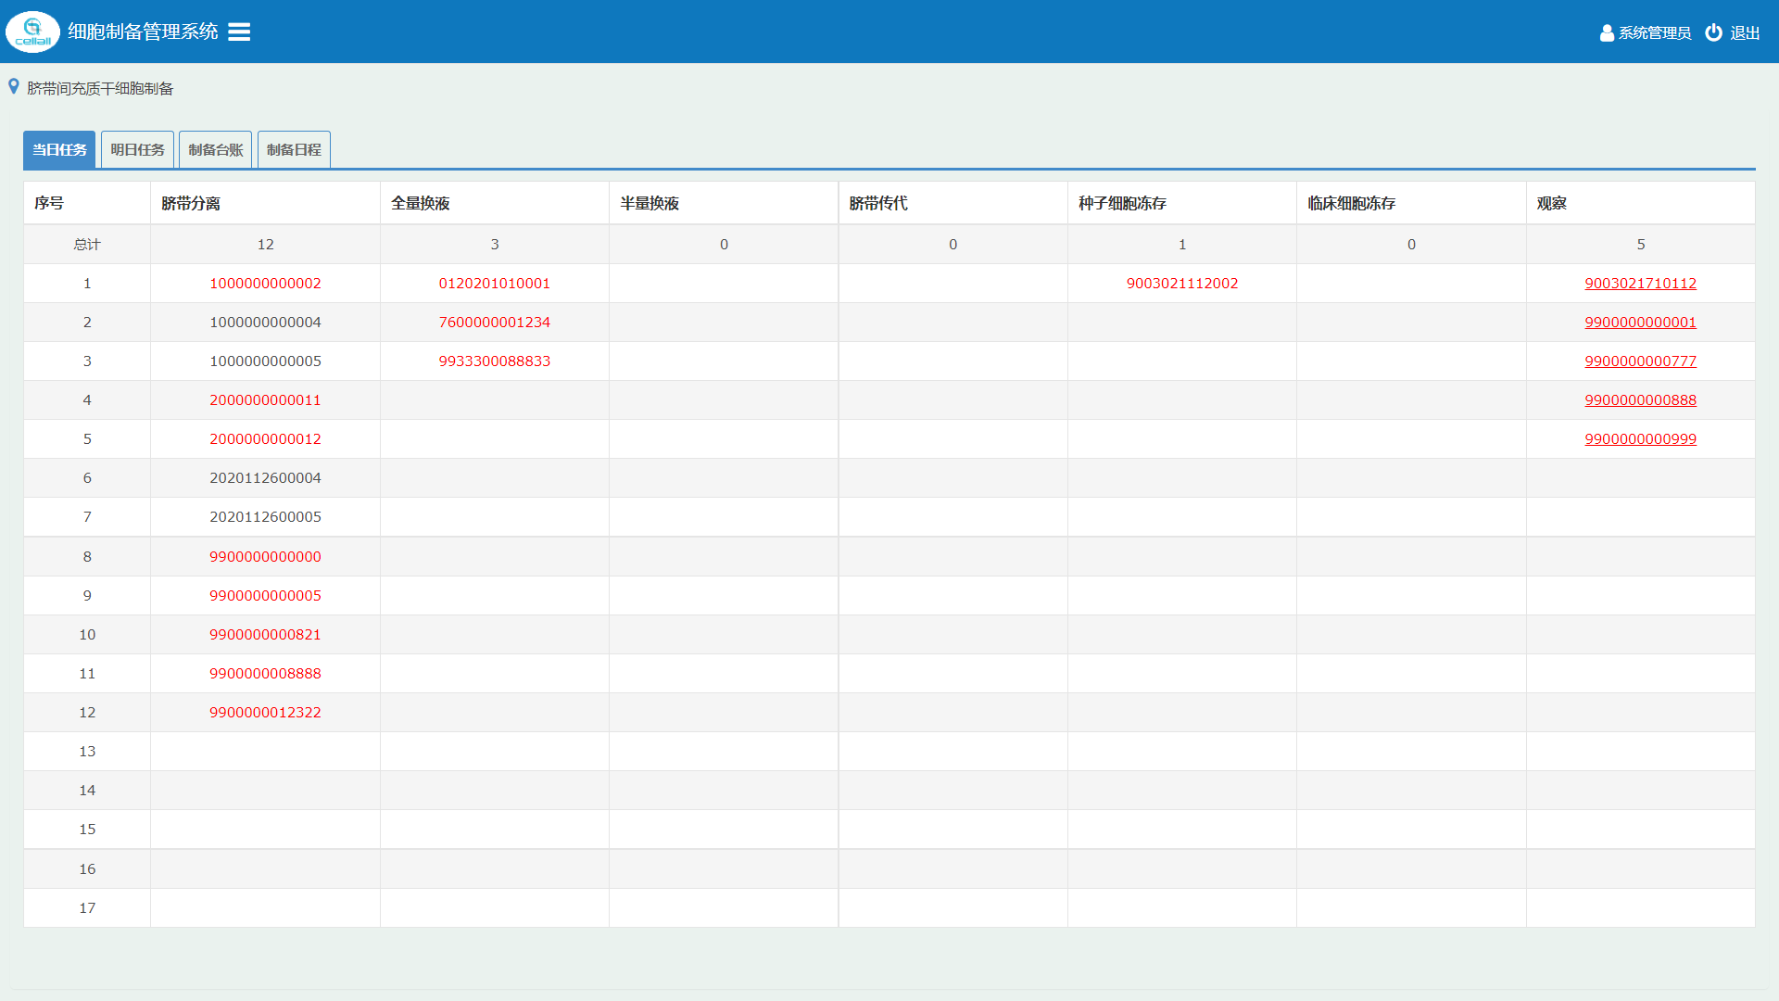
Task: Open observation link 9900000000001
Action: click(1640, 323)
